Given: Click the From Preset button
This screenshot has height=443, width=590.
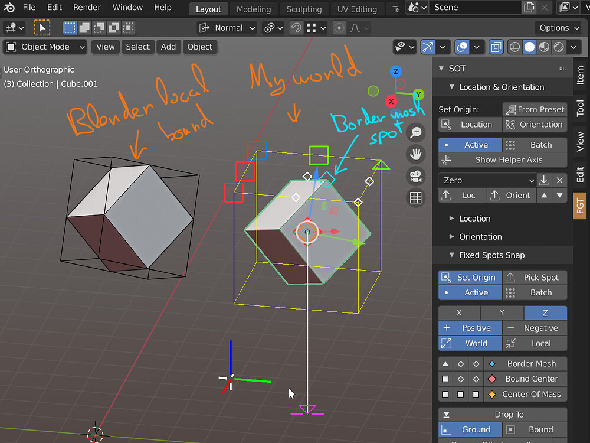Looking at the screenshot, I should point(535,109).
